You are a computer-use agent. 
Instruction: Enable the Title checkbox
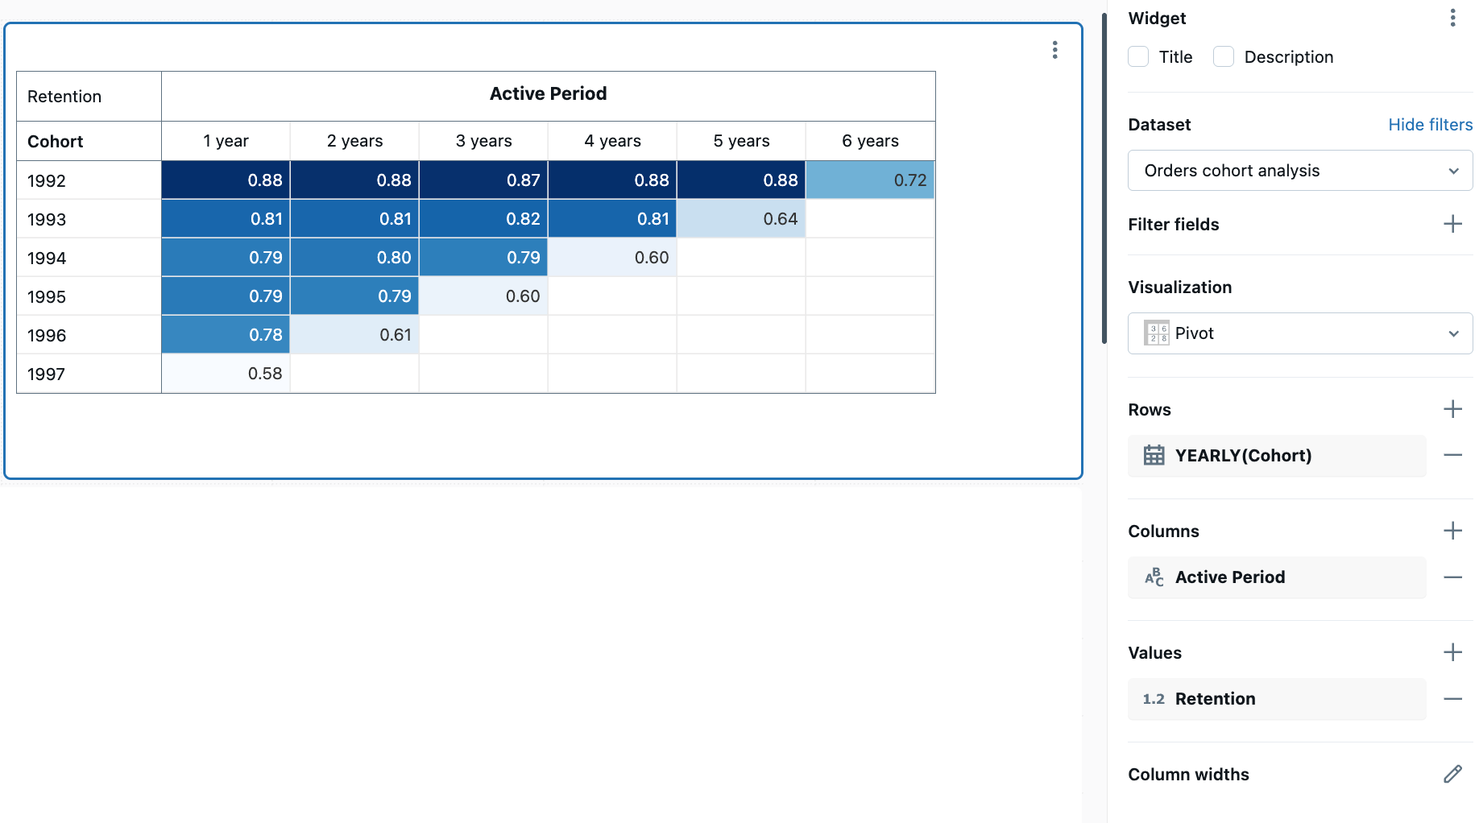coord(1137,56)
